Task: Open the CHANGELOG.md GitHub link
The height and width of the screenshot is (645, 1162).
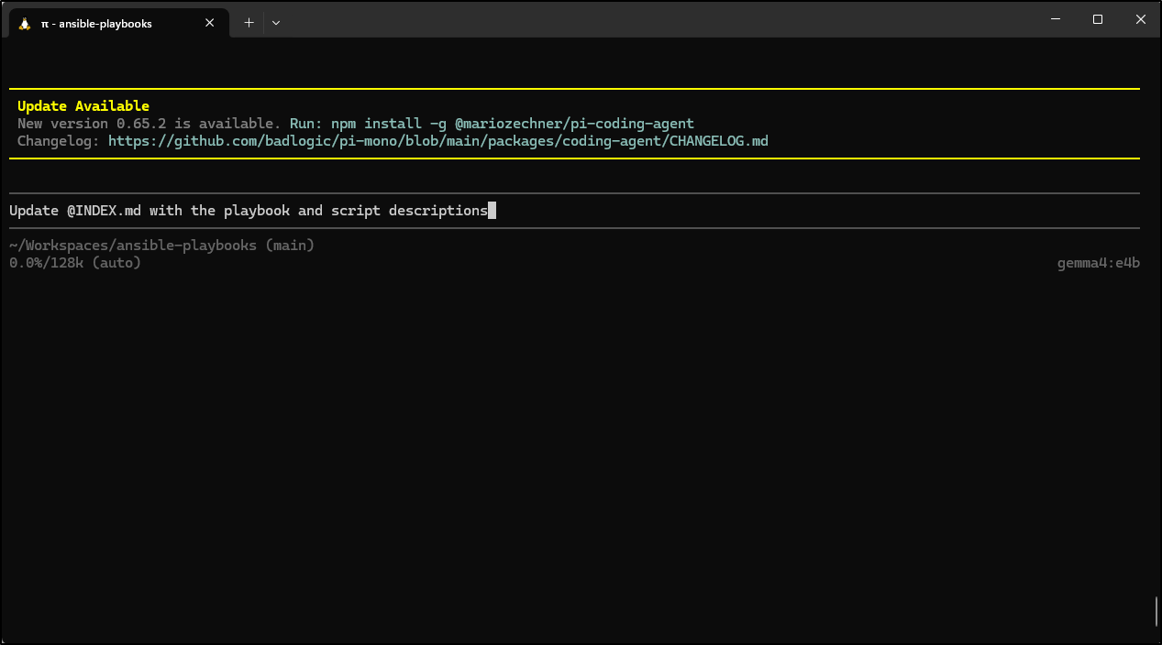Action: click(x=437, y=141)
